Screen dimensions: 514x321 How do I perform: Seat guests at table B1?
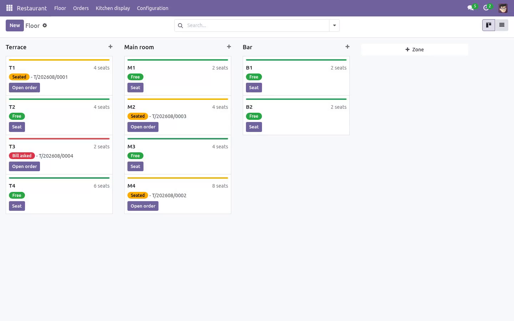(x=254, y=87)
